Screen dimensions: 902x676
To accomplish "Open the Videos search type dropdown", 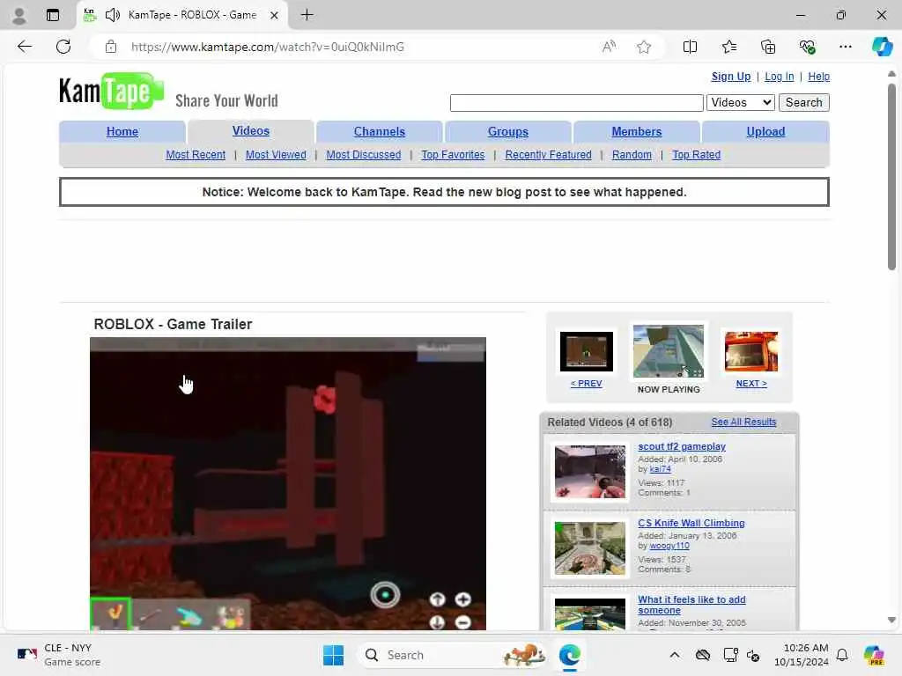I will (740, 102).
